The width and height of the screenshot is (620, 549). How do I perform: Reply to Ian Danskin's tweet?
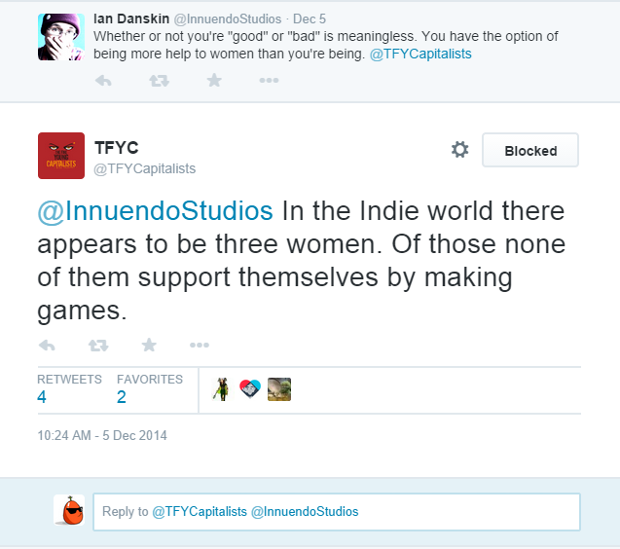click(103, 81)
